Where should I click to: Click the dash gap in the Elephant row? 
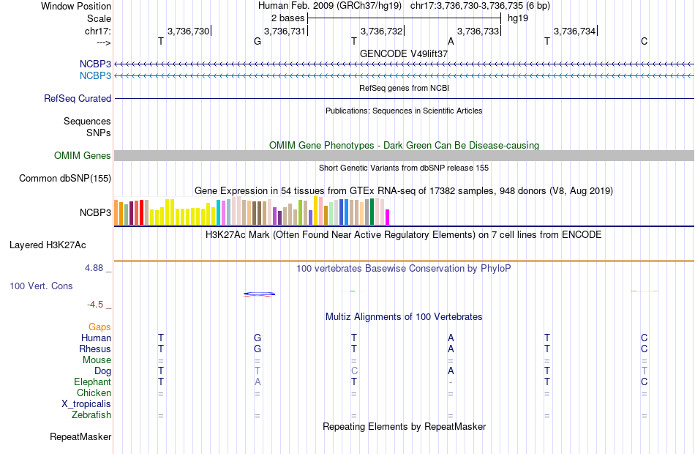coord(451,382)
